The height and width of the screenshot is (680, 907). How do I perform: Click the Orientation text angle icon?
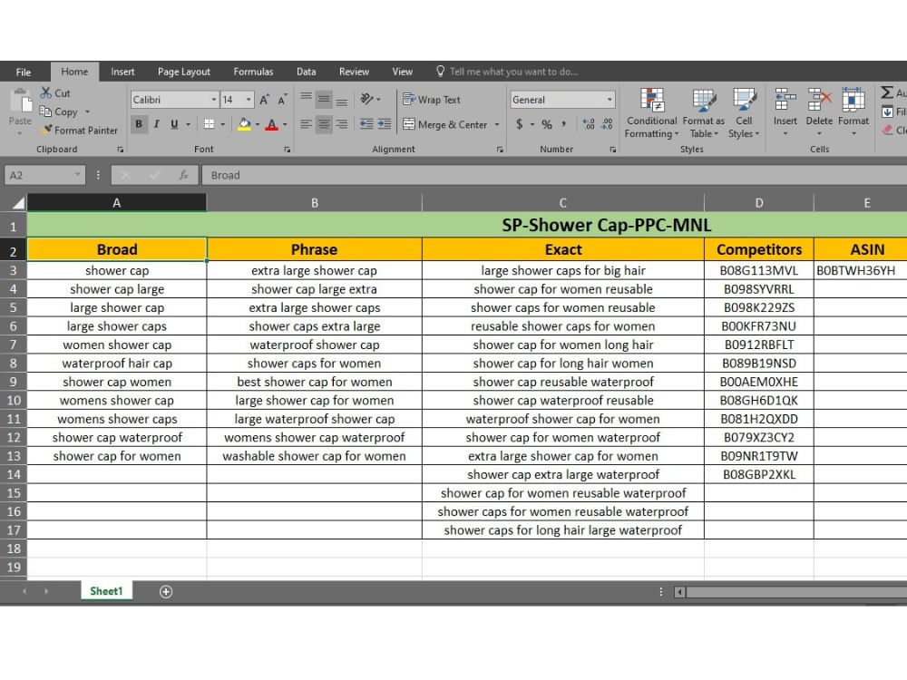coord(366,99)
